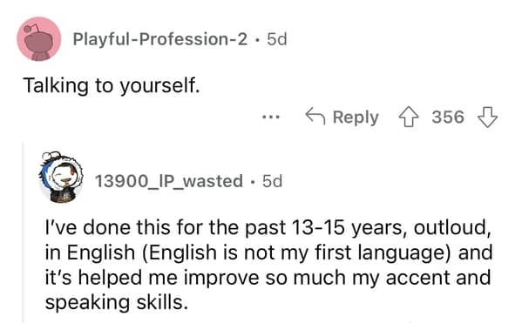Viewport: 522px width, 323px height.
Task: Open the three-dot more options menu
Action: tap(271, 117)
